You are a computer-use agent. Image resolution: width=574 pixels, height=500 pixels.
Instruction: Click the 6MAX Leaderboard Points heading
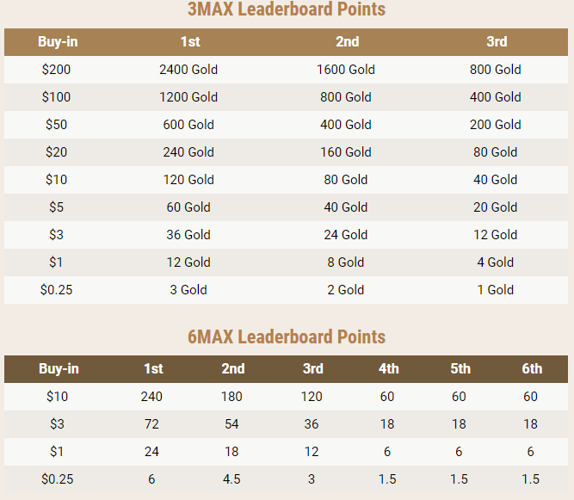[x=287, y=336]
